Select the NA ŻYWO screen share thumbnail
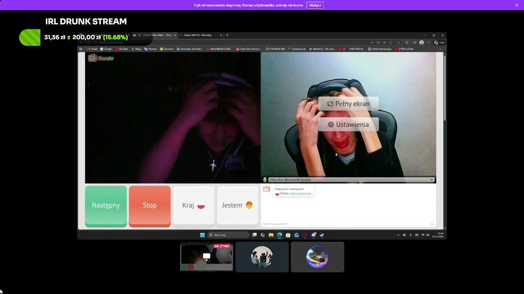 click(206, 257)
